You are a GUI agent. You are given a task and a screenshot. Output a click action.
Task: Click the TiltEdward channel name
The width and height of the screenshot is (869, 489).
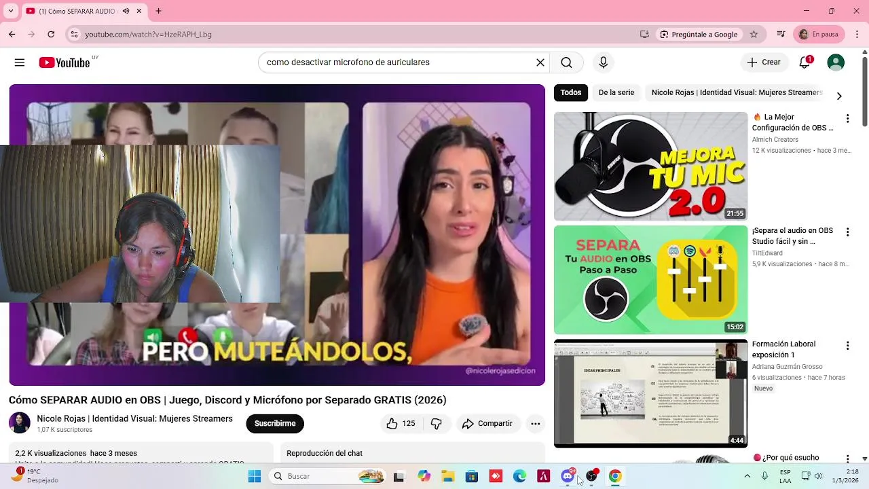[x=767, y=253]
